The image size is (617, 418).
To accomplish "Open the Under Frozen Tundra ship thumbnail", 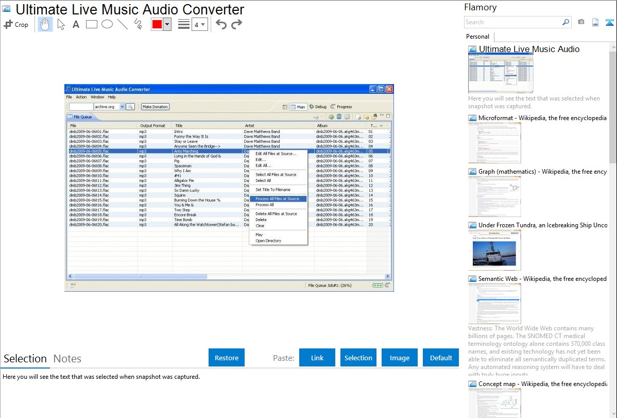I will coord(494,250).
